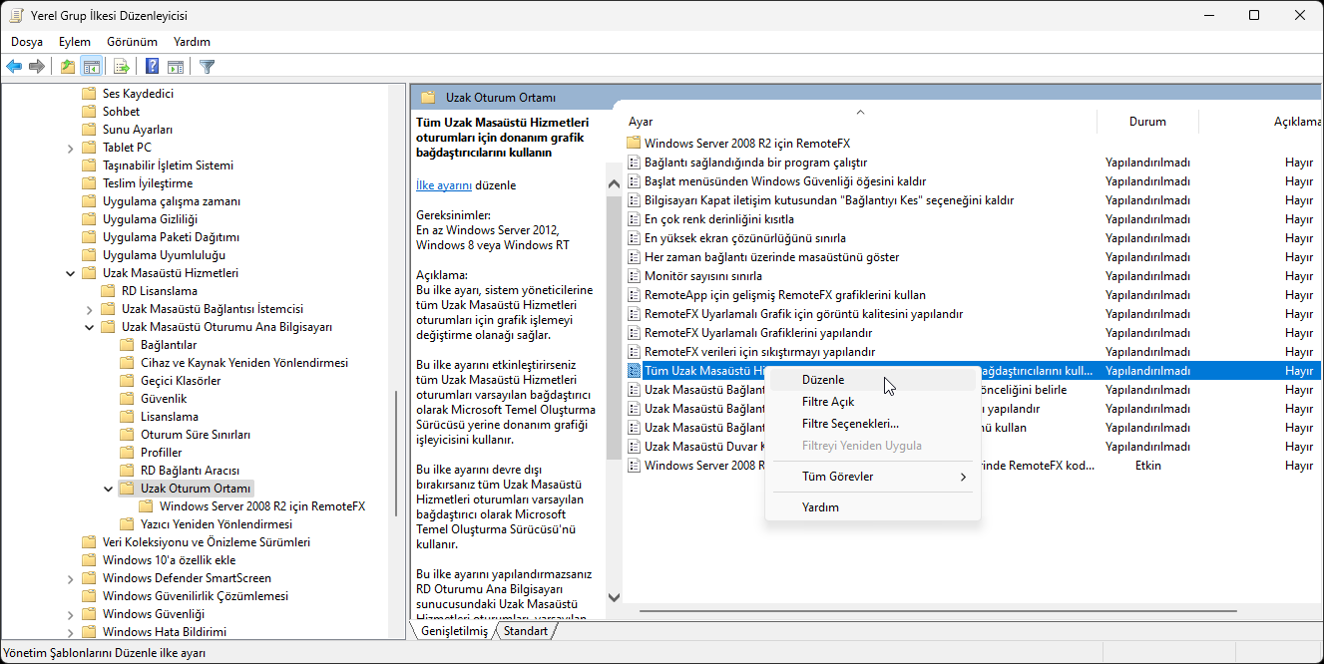Image resolution: width=1324 pixels, height=664 pixels.
Task: Sort list by the Durum column header
Action: [x=1146, y=122]
